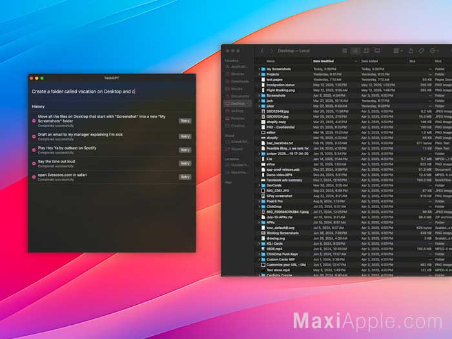Select 'GPay screenshot' file row

pyautogui.click(x=354, y=196)
